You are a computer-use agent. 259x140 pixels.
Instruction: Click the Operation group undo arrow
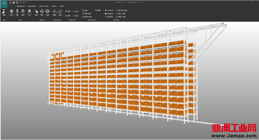tap(54, 12)
